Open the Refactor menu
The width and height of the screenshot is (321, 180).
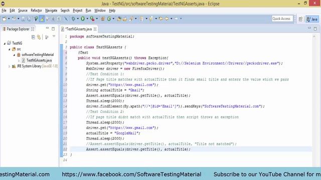pyautogui.click(x=36, y=10)
